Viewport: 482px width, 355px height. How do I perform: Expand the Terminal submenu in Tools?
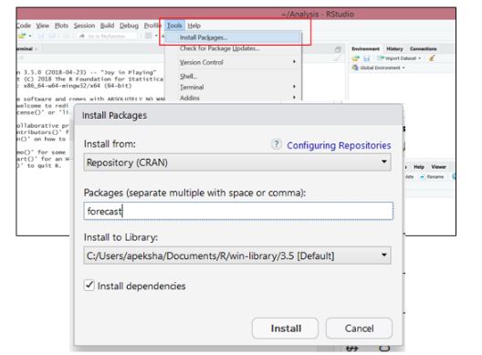click(233, 87)
